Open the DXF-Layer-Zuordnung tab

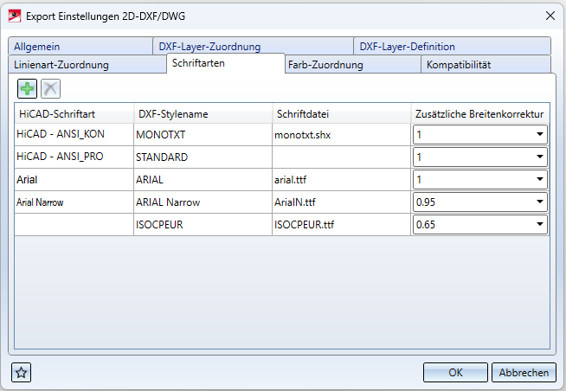point(209,47)
